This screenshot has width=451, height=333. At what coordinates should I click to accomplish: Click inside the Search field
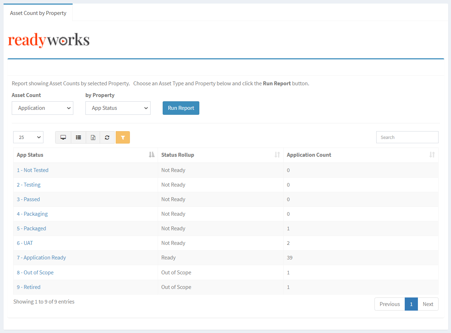(x=407, y=137)
